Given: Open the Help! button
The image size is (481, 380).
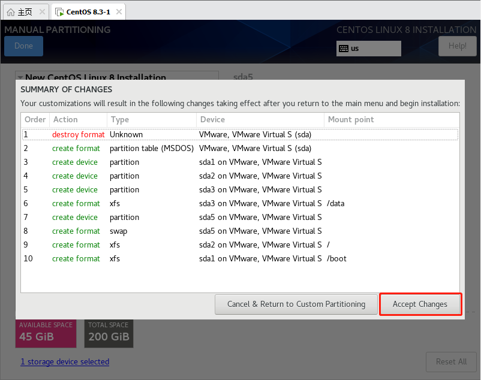Looking at the screenshot, I should click(x=458, y=46).
